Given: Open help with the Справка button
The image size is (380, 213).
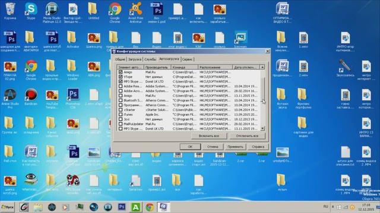Looking at the screenshot, I should (258, 147).
